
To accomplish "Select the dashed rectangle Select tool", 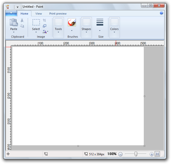I will pyautogui.click(x=36, y=22).
